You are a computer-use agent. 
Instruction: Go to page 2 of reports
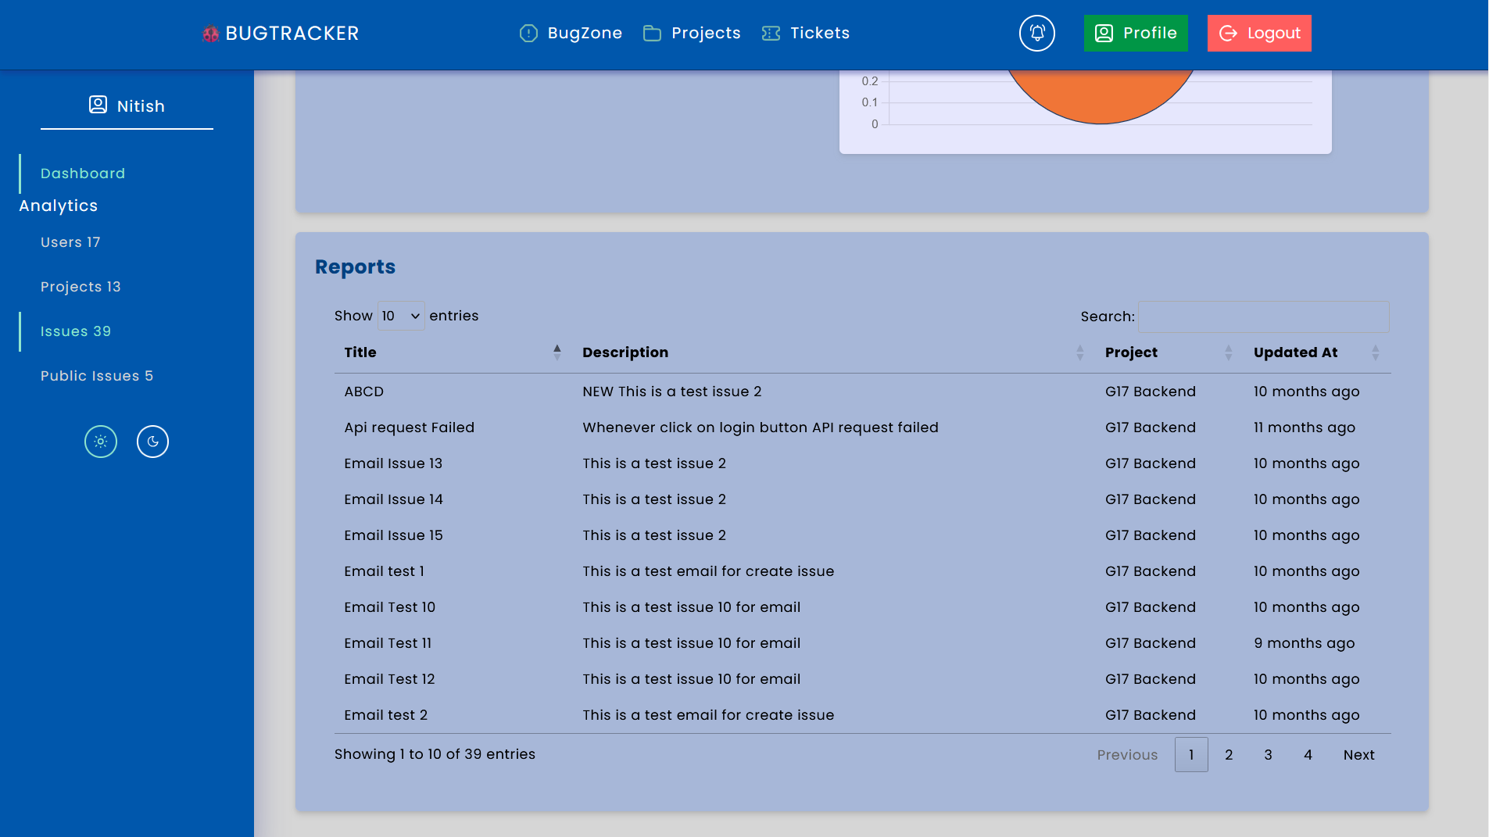[x=1229, y=755]
